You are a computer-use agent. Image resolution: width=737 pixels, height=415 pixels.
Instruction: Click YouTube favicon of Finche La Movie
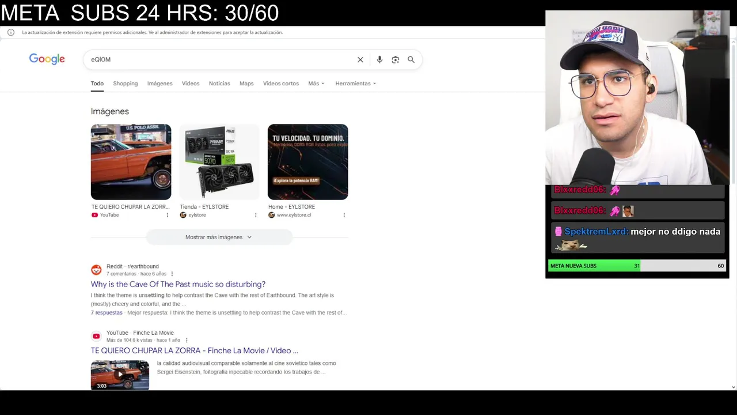(96, 336)
